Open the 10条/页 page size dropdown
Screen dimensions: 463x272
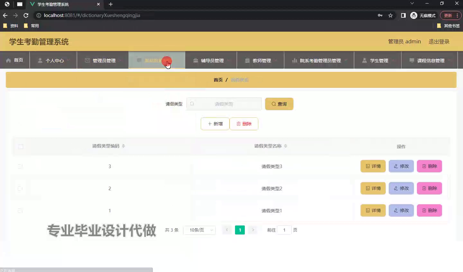(x=199, y=230)
